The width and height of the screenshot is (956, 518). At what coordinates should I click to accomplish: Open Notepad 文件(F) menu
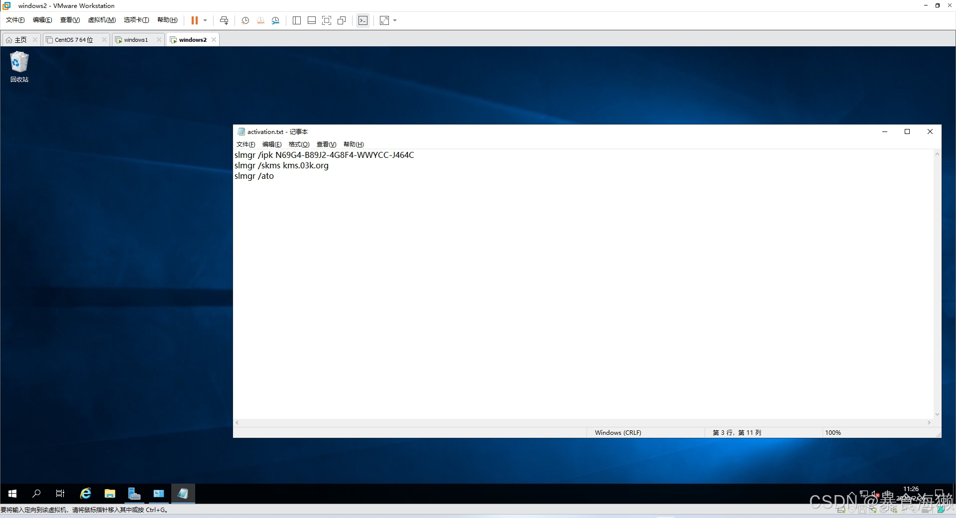pos(245,144)
